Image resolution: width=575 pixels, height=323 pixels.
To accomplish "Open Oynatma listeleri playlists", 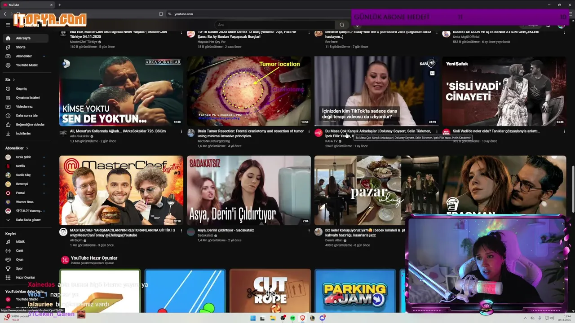I will [25, 97].
